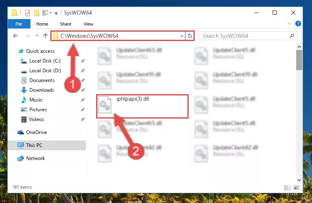The image size is (312, 203).
Task: Open Music in the navigation pane
Action: [x=36, y=100]
